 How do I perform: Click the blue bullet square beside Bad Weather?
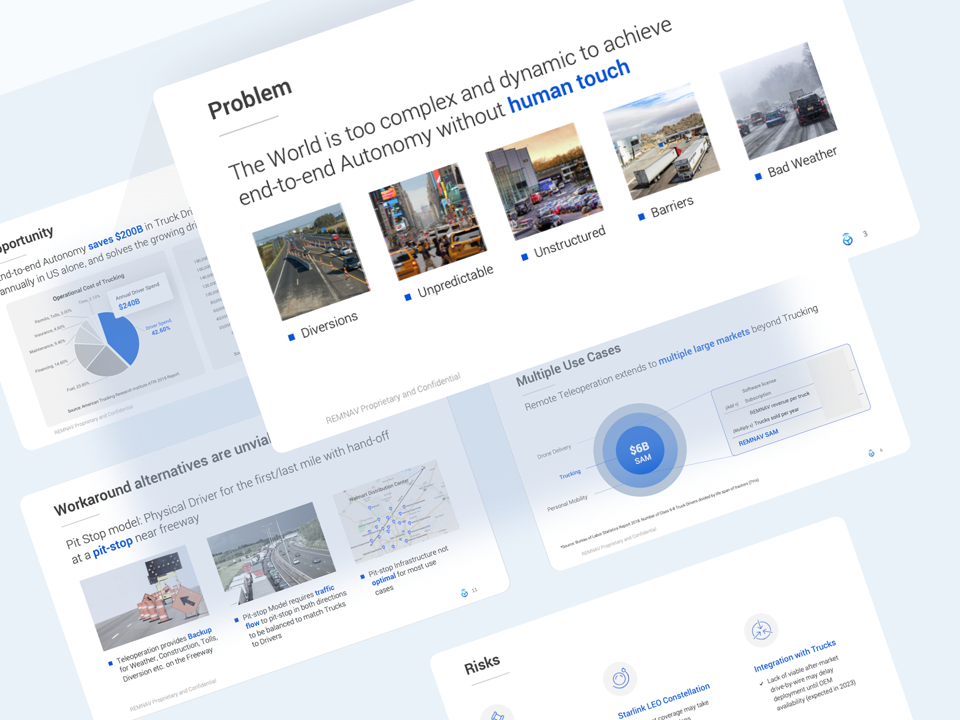click(758, 176)
